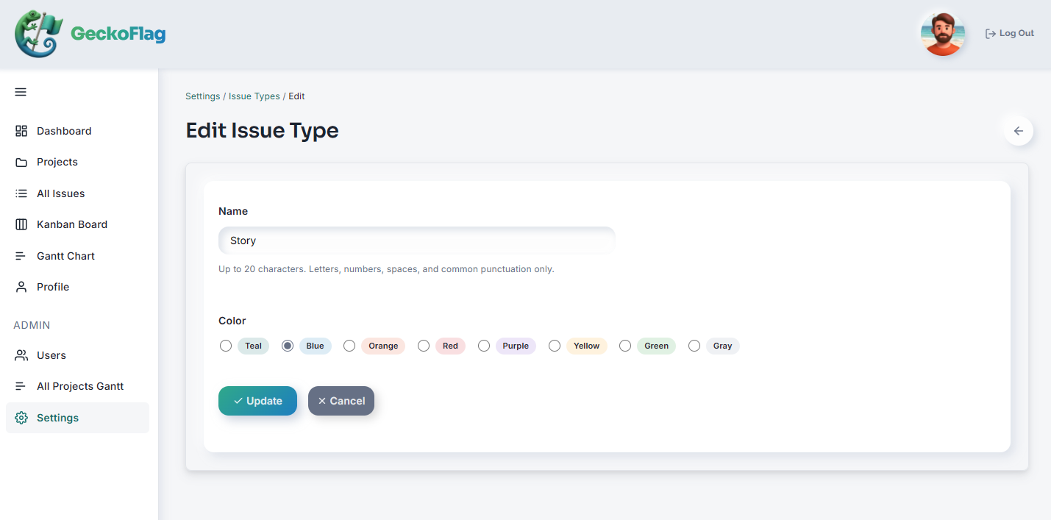Click the Users people icon
Screen dimensions: 1051x520
[21, 355]
